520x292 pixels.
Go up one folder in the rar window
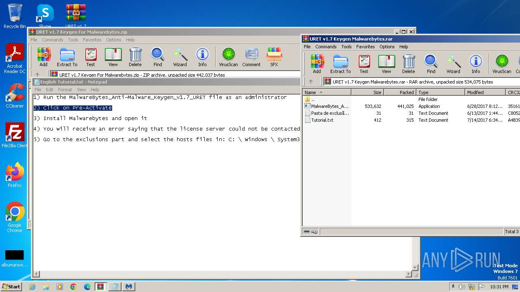(311, 82)
